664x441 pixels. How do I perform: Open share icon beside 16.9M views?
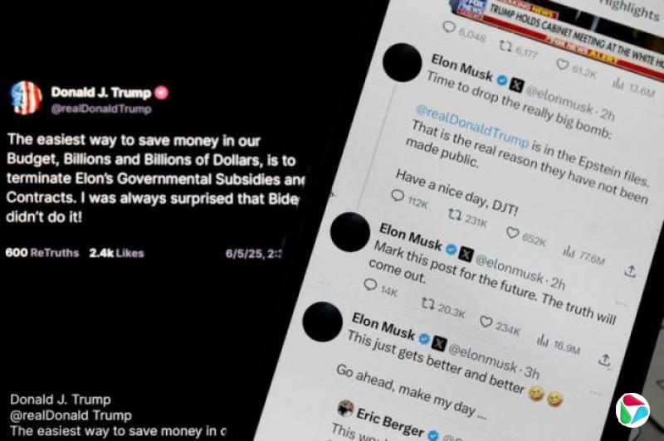pyautogui.click(x=604, y=361)
